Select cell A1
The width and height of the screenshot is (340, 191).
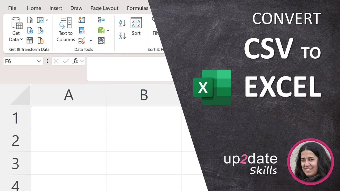[69, 118]
